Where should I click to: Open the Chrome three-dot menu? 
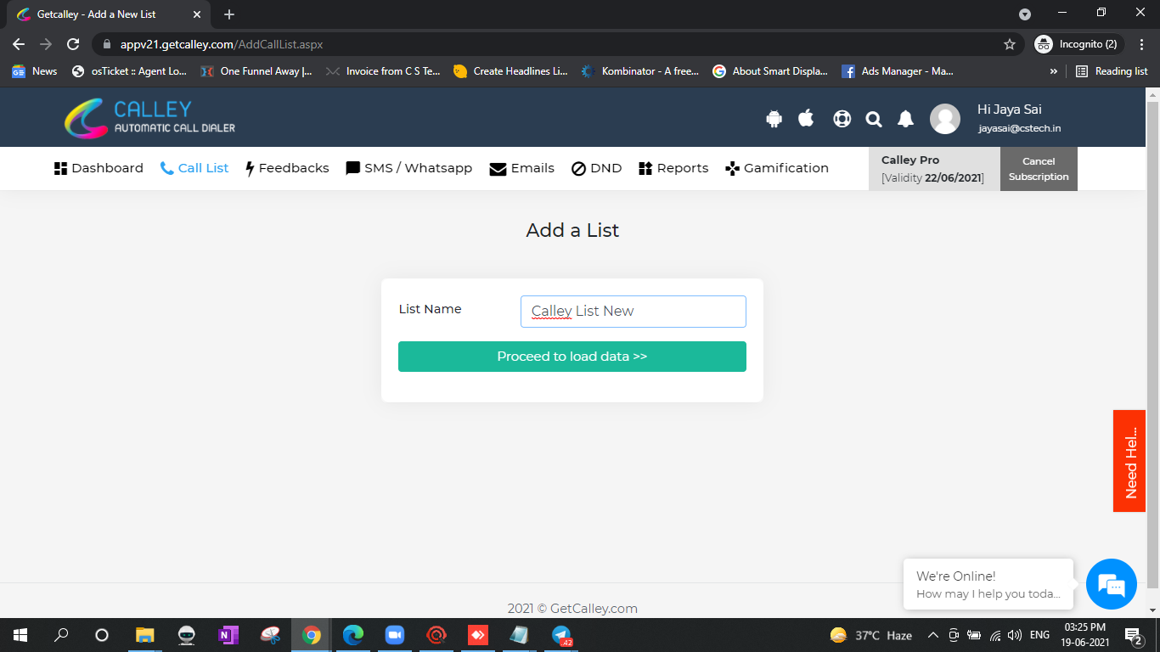point(1142,44)
